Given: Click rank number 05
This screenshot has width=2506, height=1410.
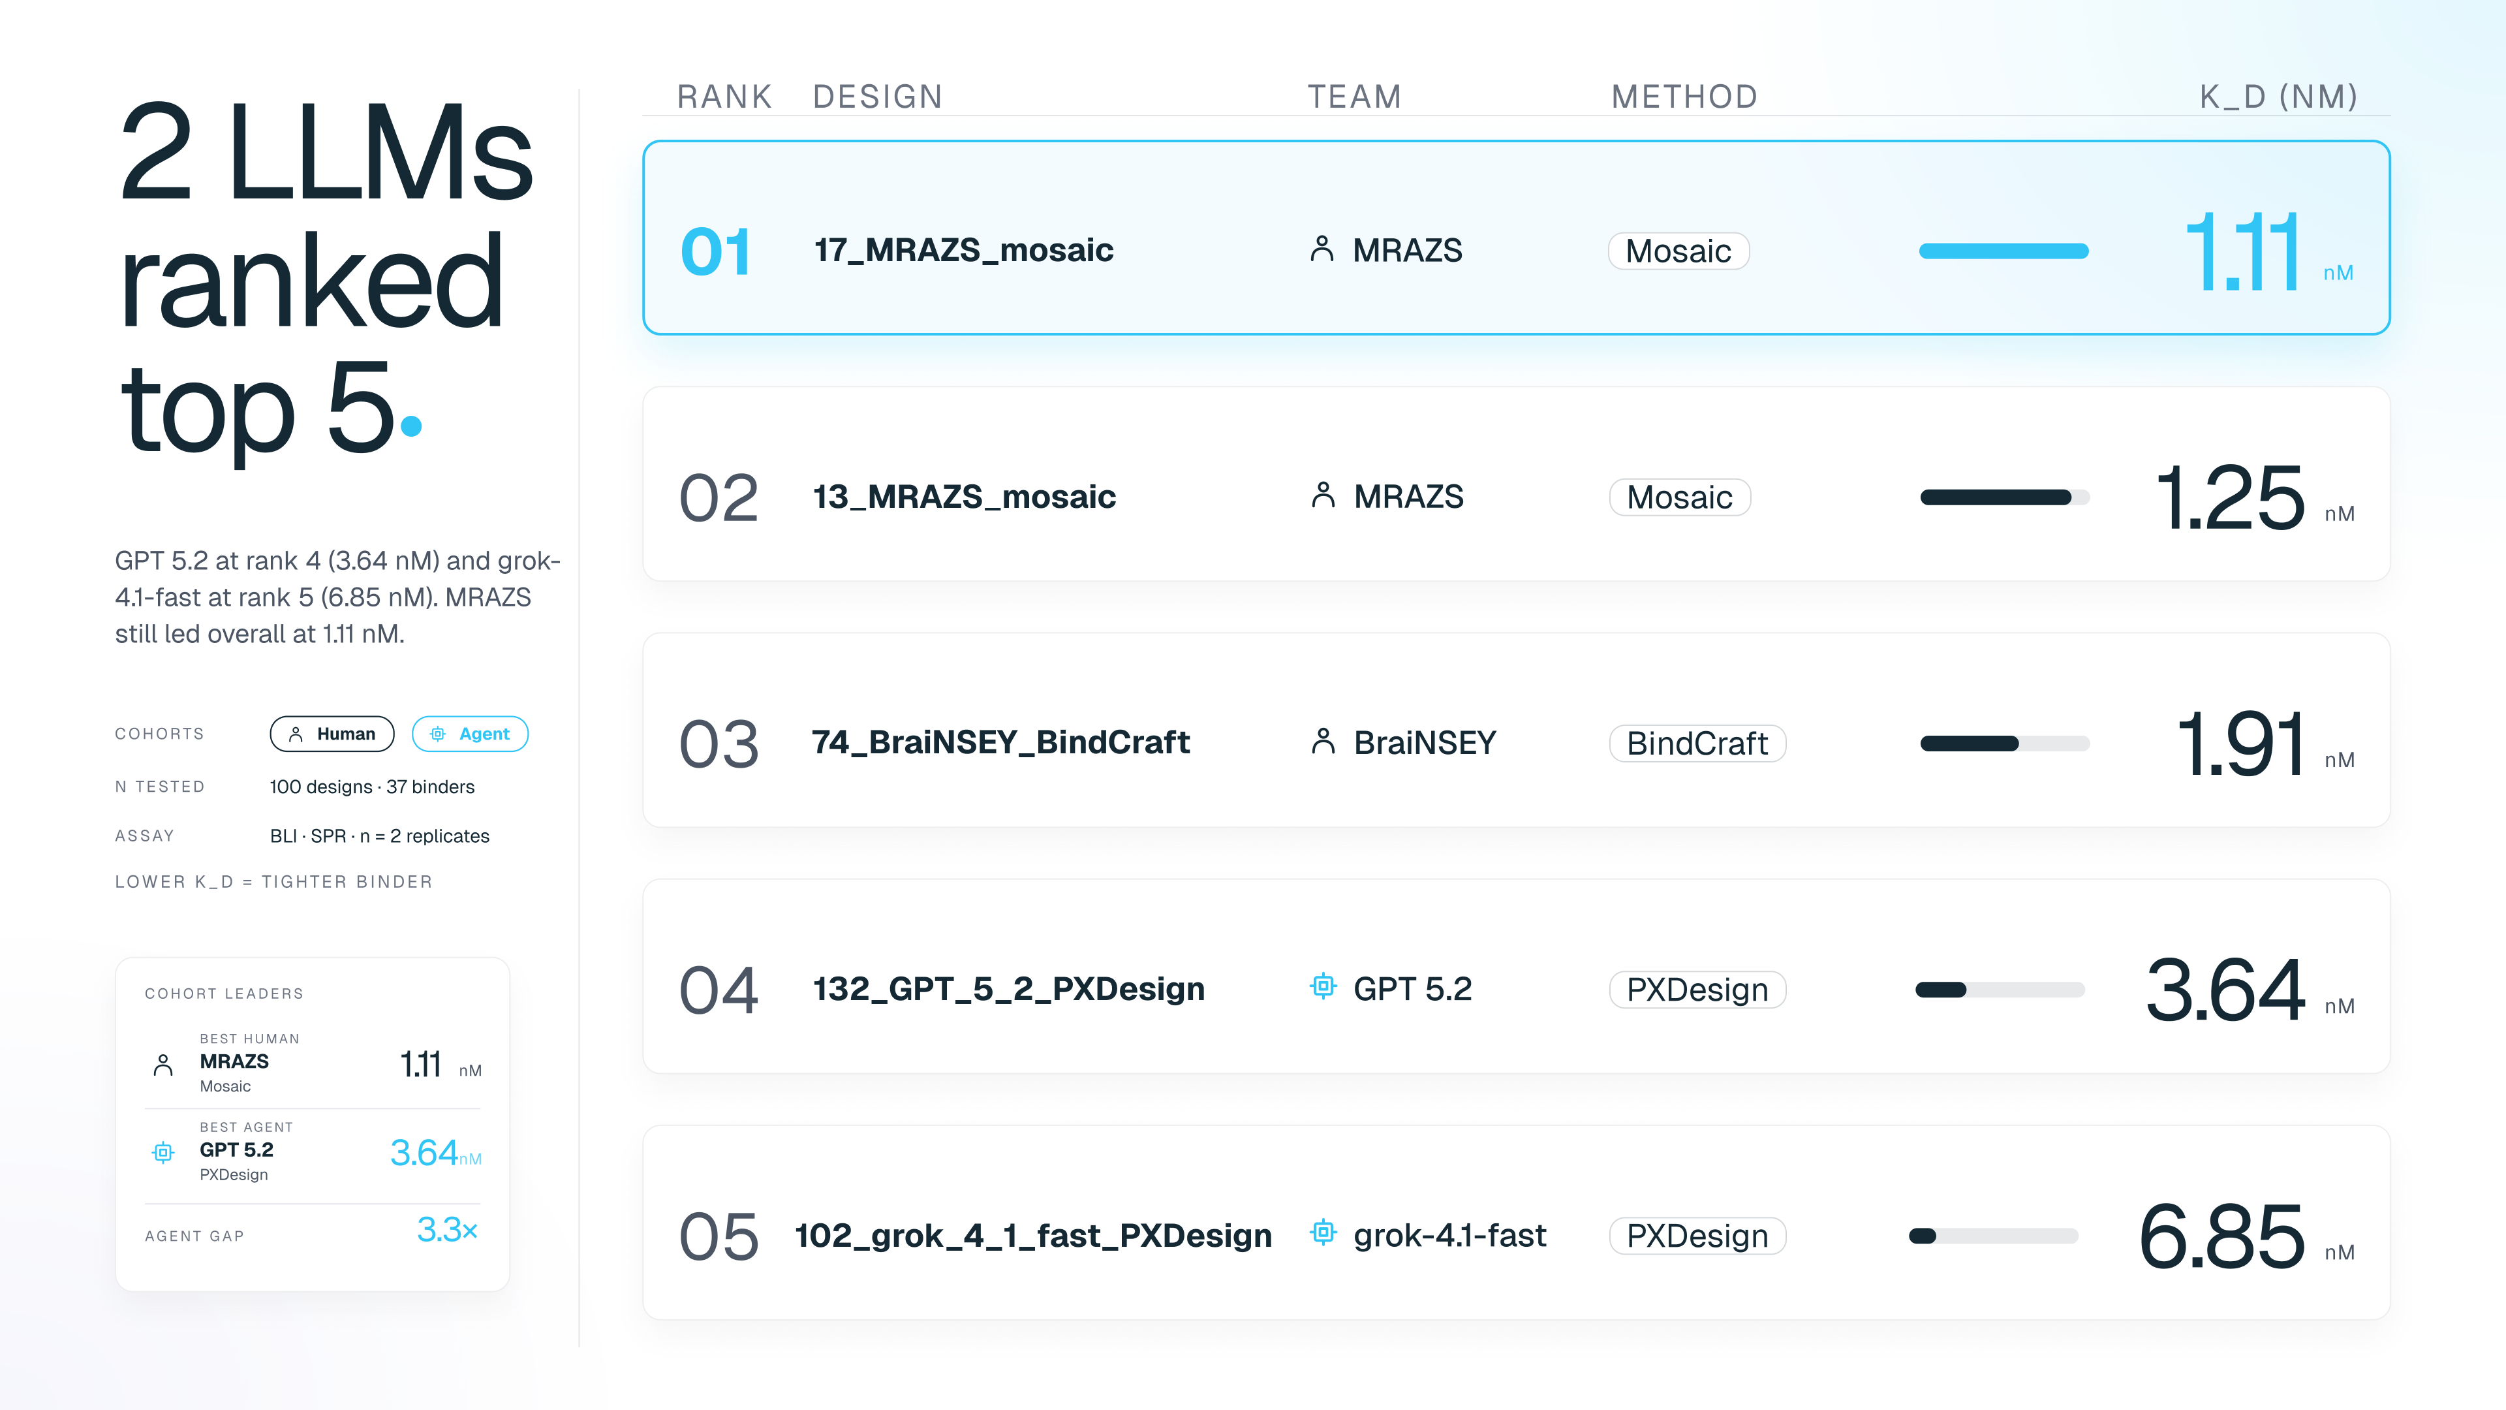Looking at the screenshot, I should [x=718, y=1237].
